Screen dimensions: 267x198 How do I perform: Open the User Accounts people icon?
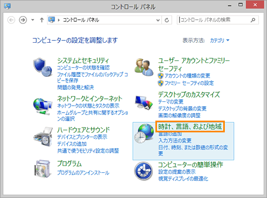[x=144, y=67]
